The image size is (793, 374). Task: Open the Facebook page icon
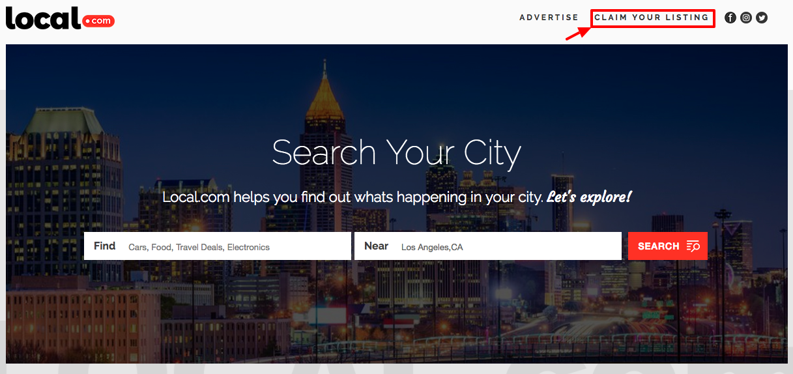730,18
